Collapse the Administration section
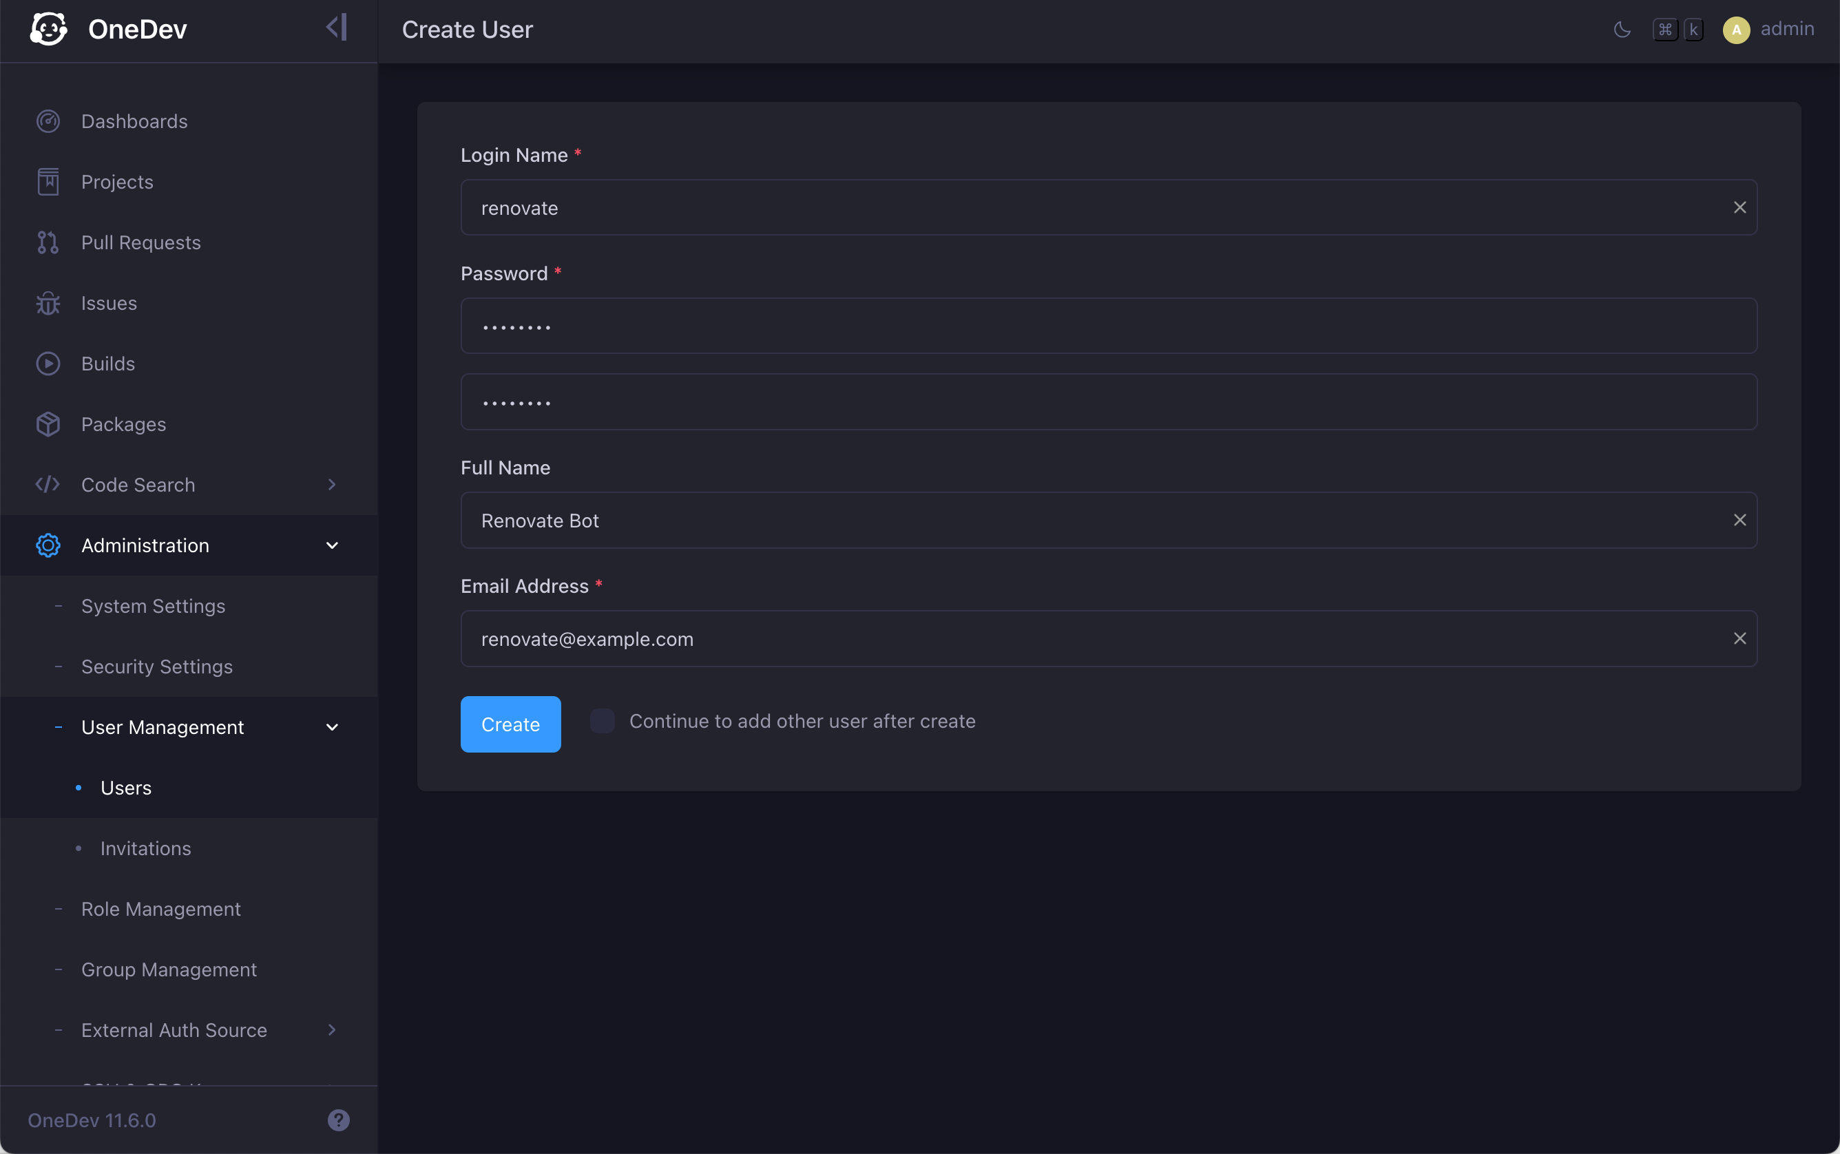 (331, 545)
